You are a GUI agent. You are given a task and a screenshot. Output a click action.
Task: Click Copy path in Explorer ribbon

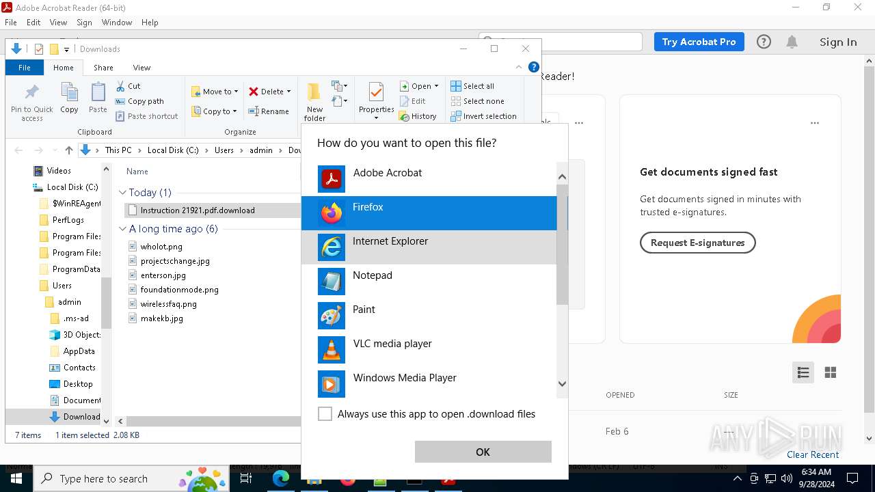pyautogui.click(x=139, y=101)
